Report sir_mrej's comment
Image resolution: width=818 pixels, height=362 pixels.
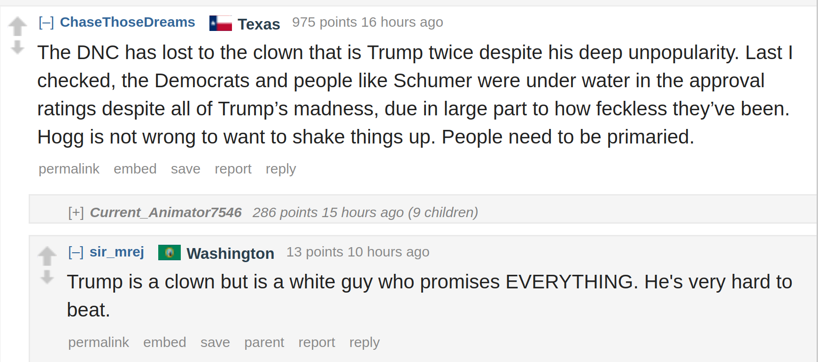[316, 342]
